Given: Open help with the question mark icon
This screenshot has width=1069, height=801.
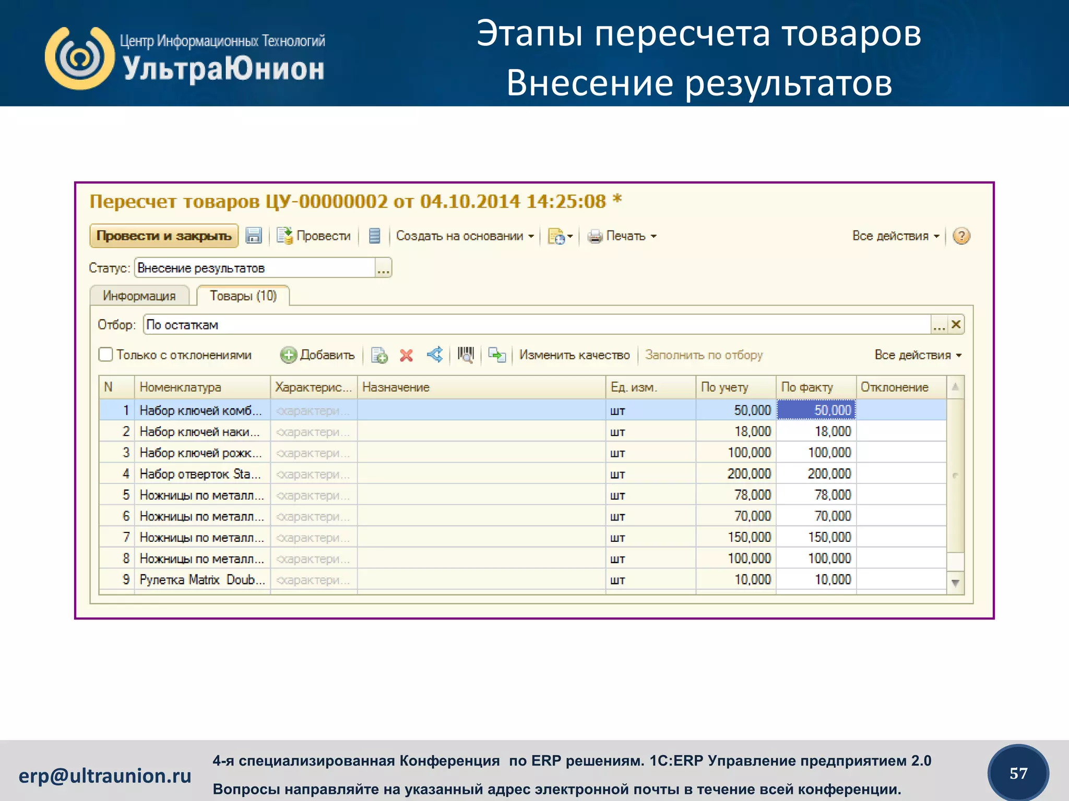Looking at the screenshot, I should pos(961,236).
